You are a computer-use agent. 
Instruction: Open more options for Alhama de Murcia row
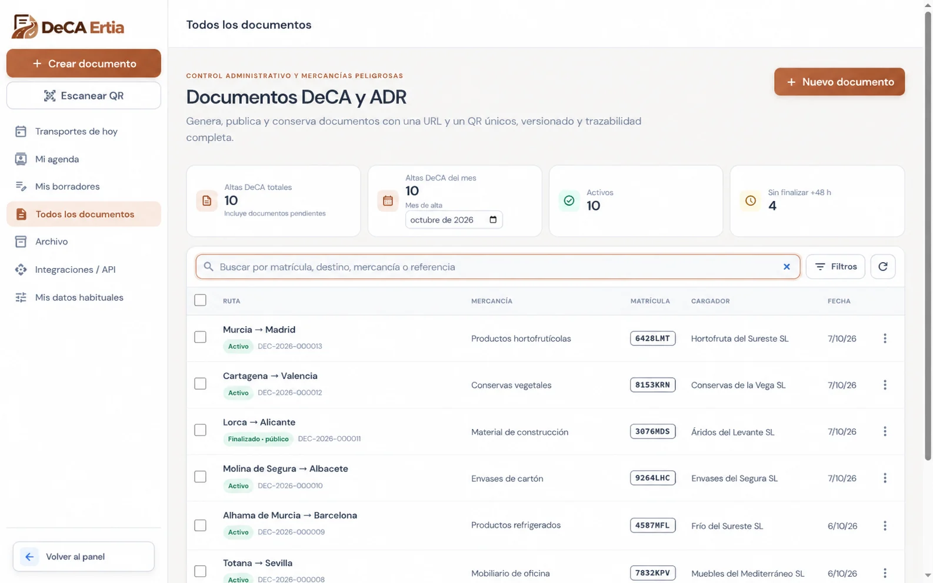884,526
